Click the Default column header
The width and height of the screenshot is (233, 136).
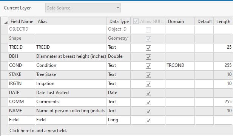pyautogui.click(x=204, y=21)
